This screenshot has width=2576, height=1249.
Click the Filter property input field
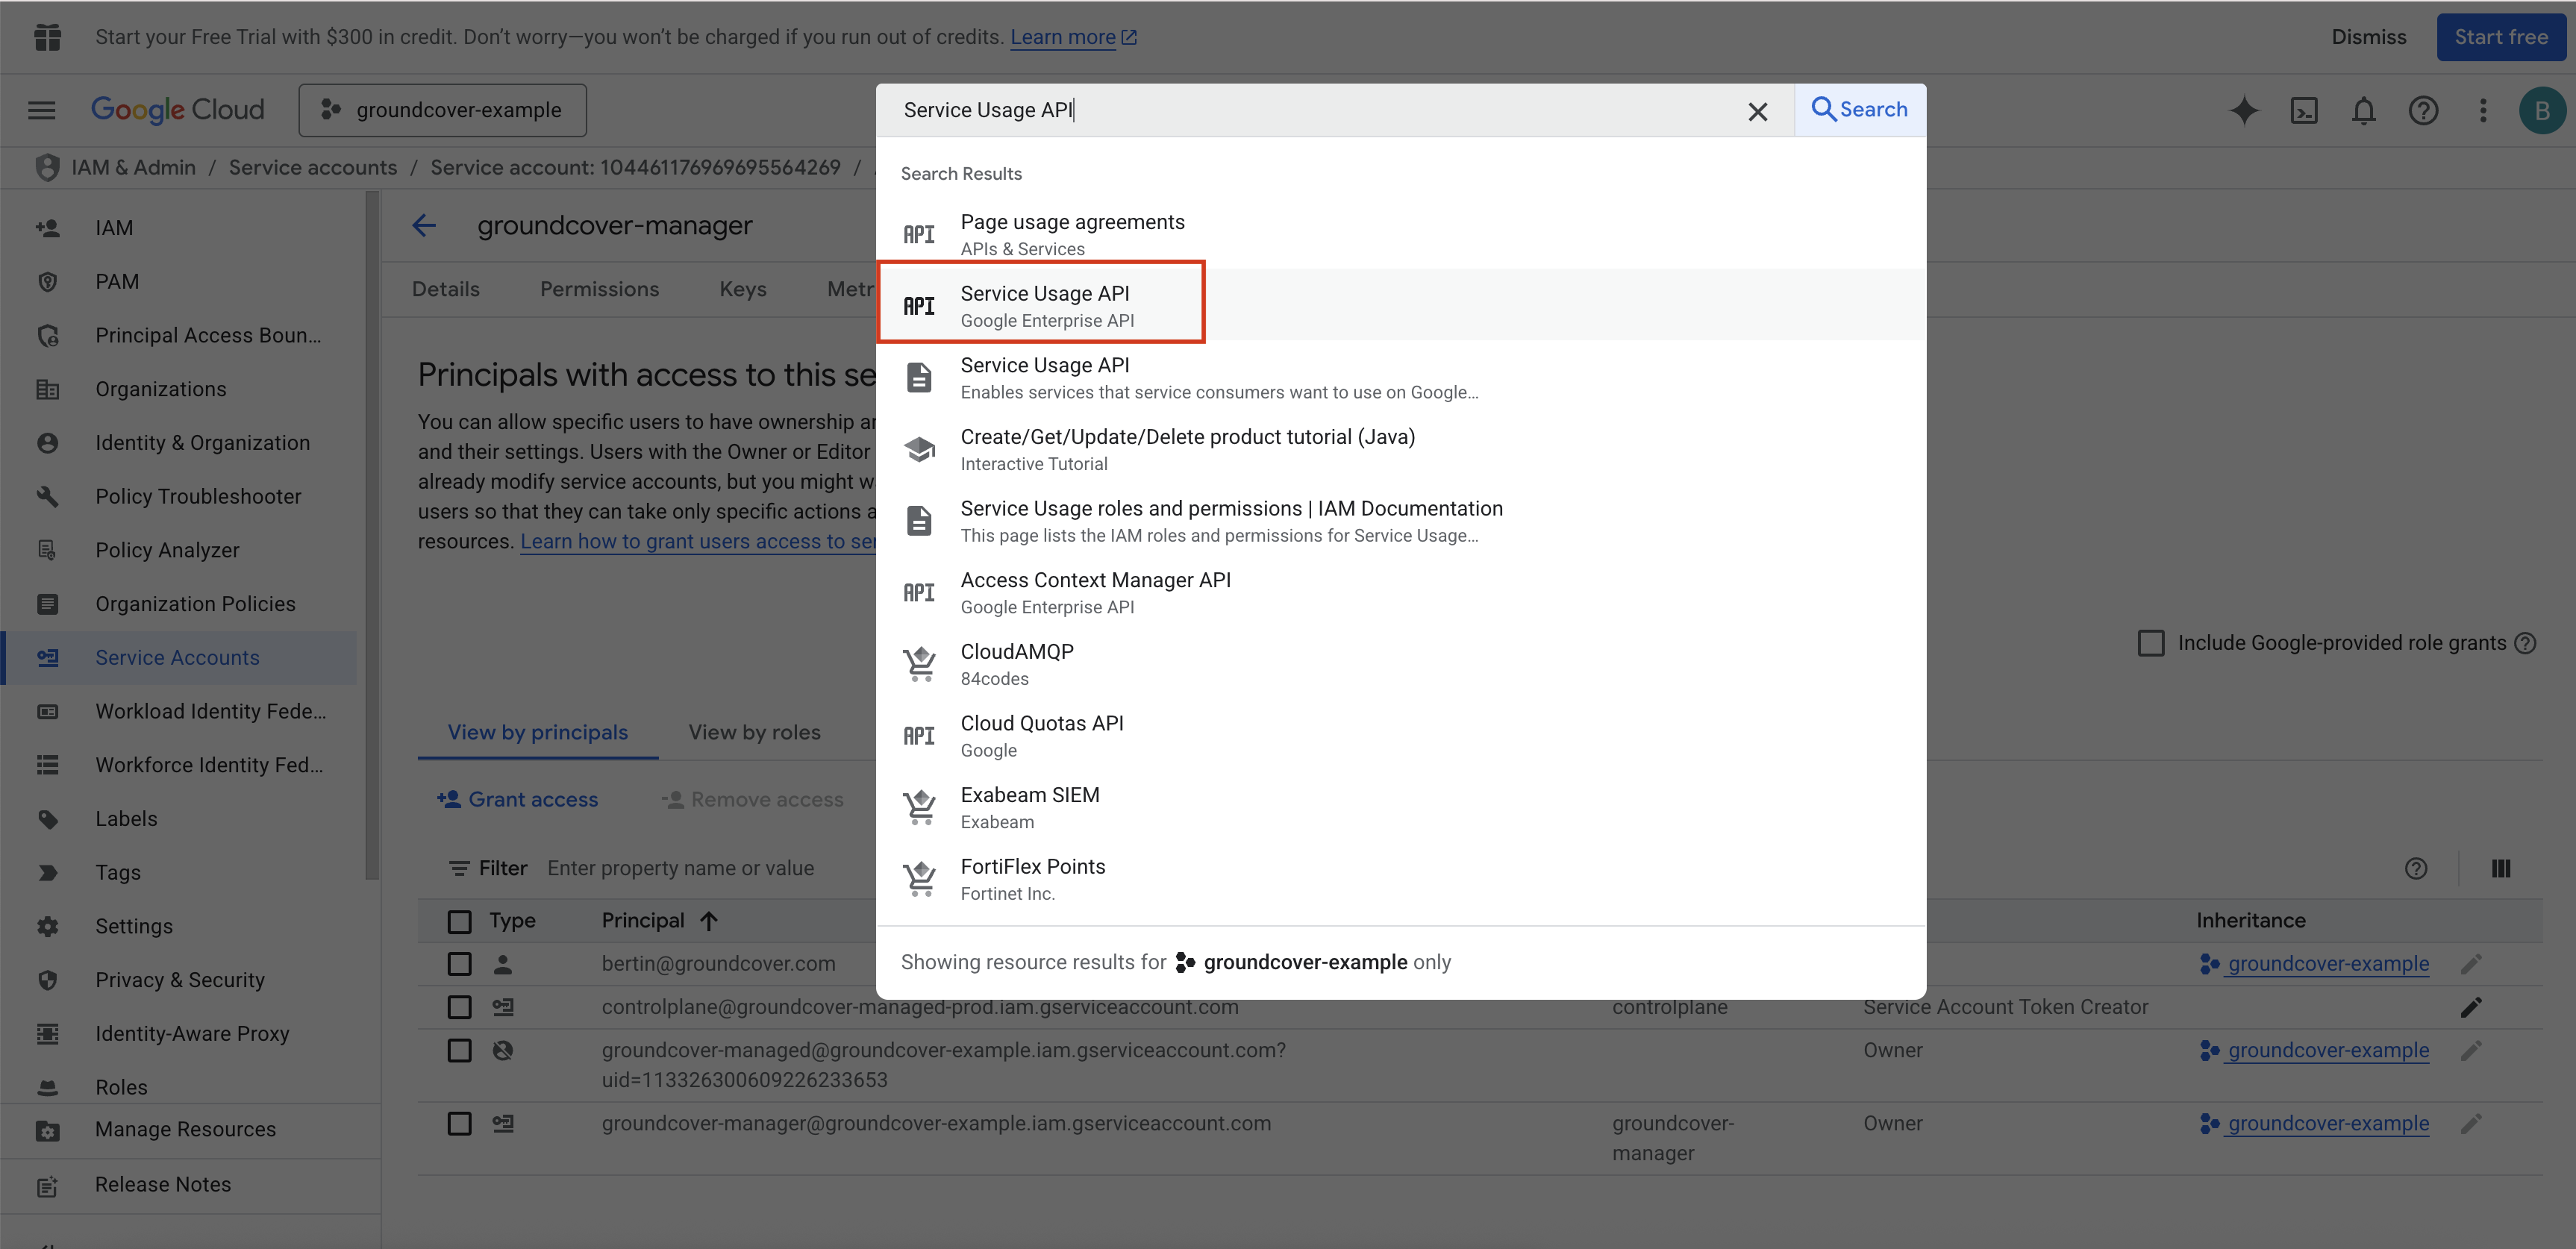(x=680, y=868)
